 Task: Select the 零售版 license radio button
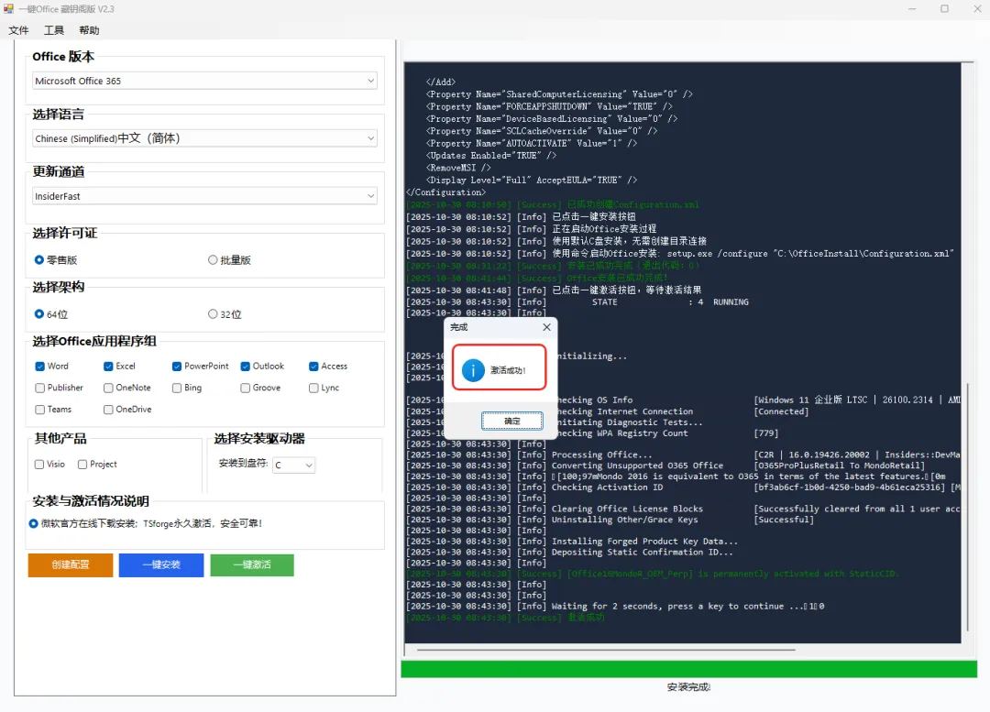point(39,260)
